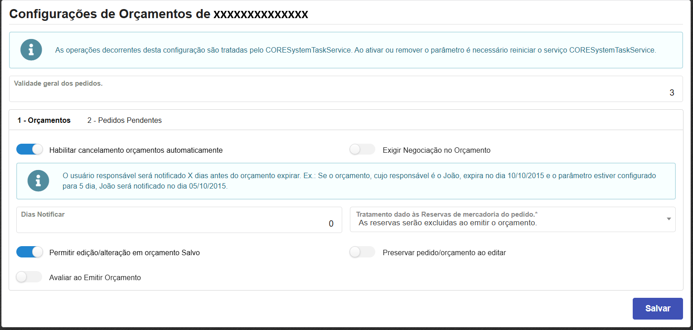
Task: Click the CORESystemTaskService restart notice text
Action: click(x=355, y=50)
